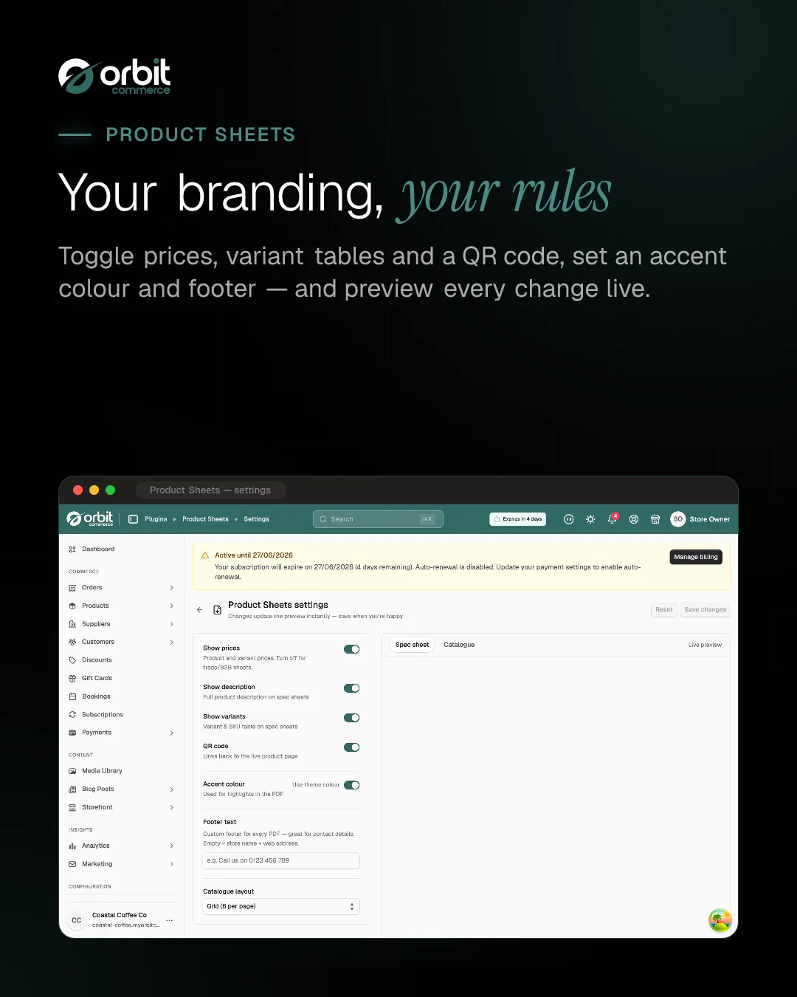The image size is (797, 997).
Task: Open Plugins breadcrumb
Action: pyautogui.click(x=156, y=519)
